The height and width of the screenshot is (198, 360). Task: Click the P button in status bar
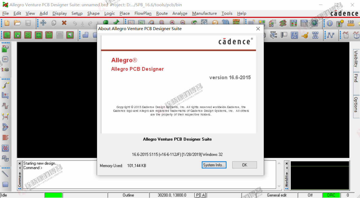point(197,195)
